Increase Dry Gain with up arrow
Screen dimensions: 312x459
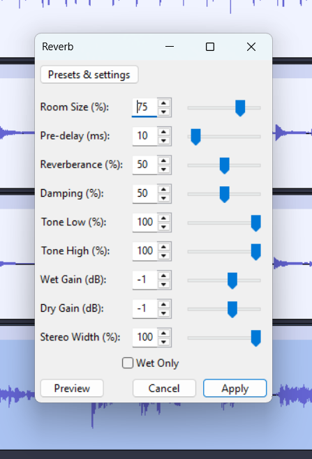click(164, 304)
